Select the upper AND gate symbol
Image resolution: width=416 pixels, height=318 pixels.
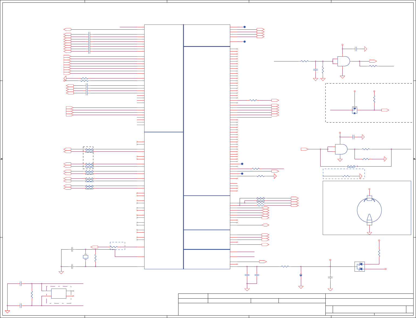pos(343,61)
